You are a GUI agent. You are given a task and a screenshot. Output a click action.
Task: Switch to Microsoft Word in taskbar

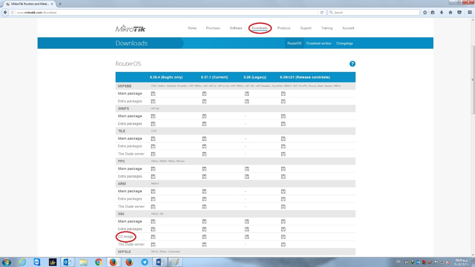click(x=160, y=262)
